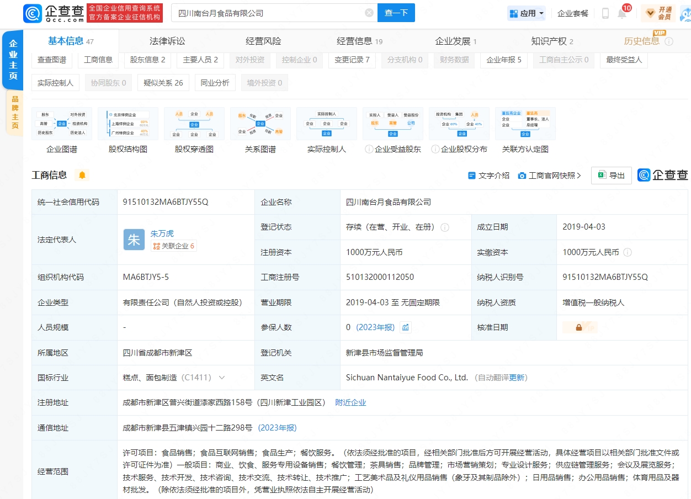Click info icon beside 企业受益股东 label

[x=369, y=149]
